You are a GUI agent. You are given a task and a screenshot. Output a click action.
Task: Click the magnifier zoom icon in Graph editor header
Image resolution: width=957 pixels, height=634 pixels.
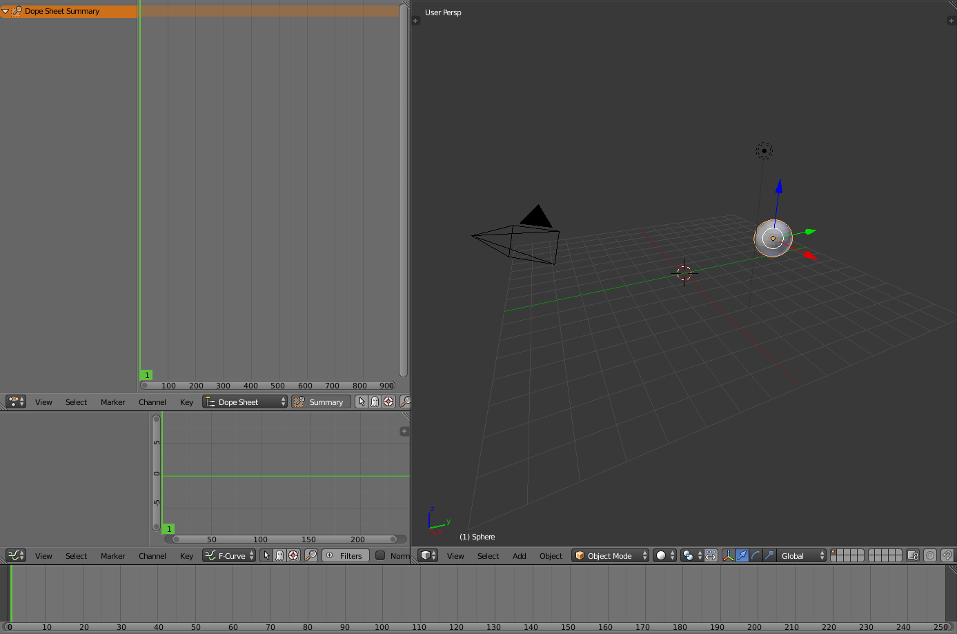coord(310,555)
